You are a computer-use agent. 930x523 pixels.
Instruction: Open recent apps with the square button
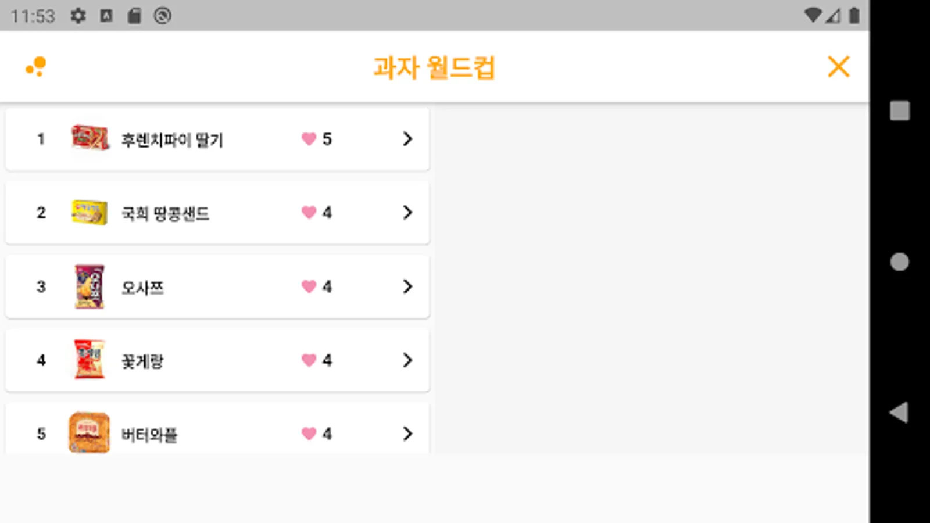tap(899, 110)
